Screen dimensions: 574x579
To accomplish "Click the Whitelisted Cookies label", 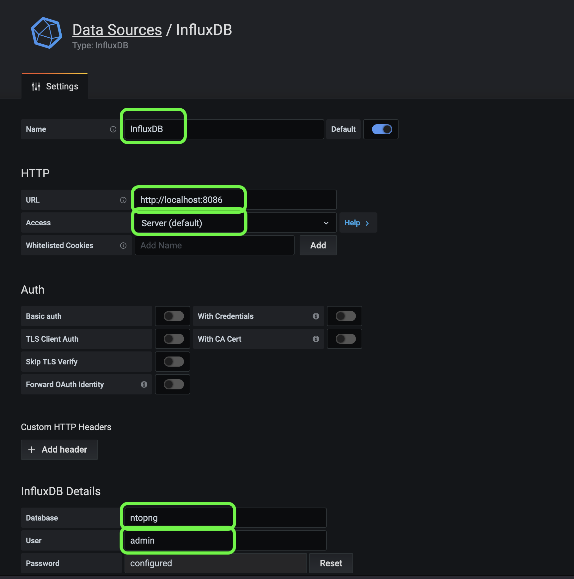I will click(59, 246).
